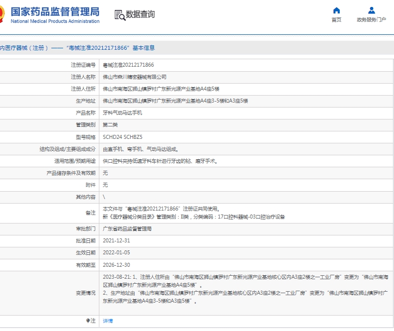The width and height of the screenshot is (394, 331).
Task: Click management category value 第二类
Action: click(110, 125)
